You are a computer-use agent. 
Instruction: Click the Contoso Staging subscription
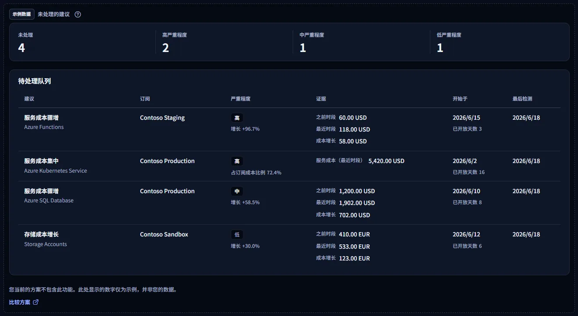163,118
